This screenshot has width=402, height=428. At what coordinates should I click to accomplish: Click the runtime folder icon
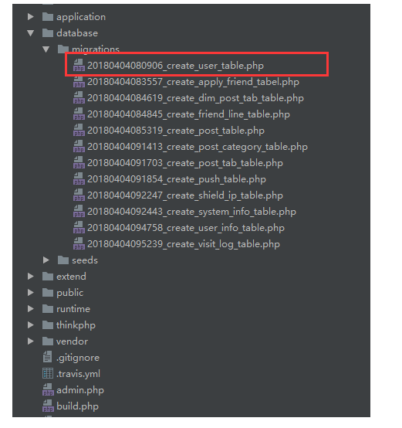pos(48,309)
